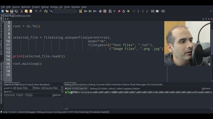Open the Git menu
This screenshot has height=119, width=213.
pyautogui.click(x=61, y=7)
